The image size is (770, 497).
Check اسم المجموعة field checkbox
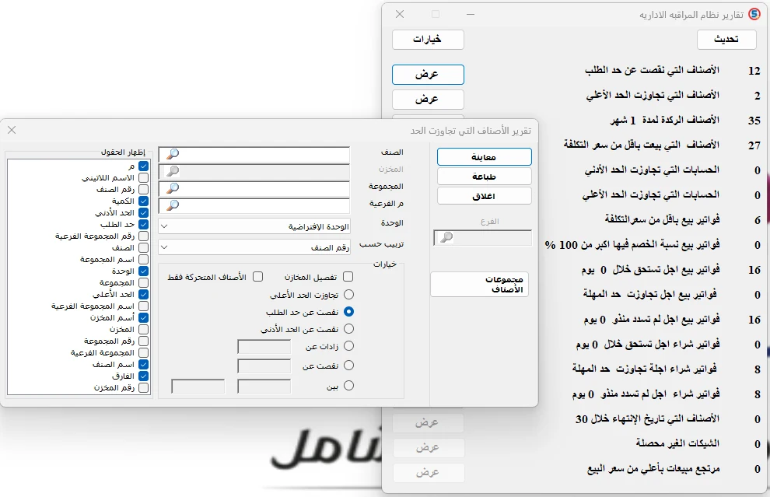pyautogui.click(x=143, y=259)
